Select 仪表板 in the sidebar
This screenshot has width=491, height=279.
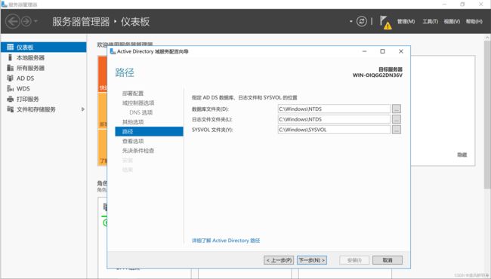pos(44,48)
